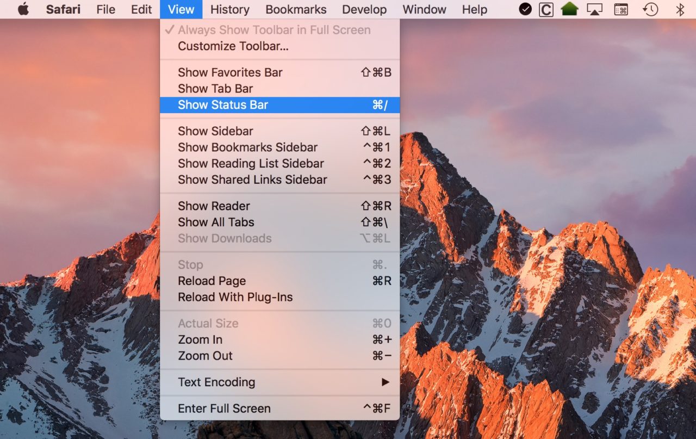
Task: Open the Edit menu
Action: pyautogui.click(x=141, y=9)
